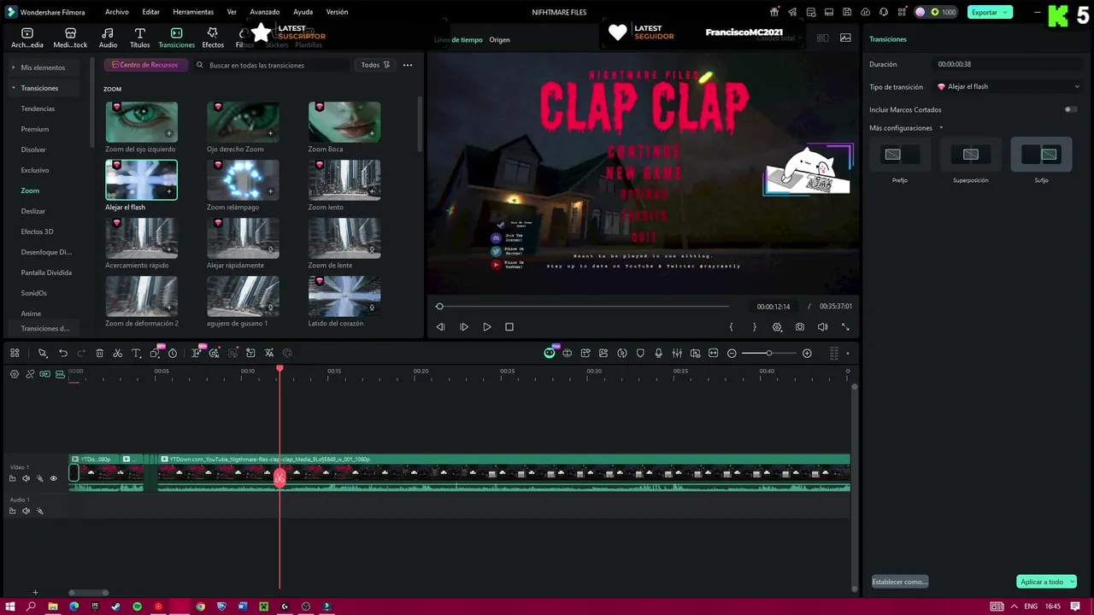Select the Prefijo transition mode
Image resolution: width=1094 pixels, height=615 pixels.
click(x=900, y=155)
